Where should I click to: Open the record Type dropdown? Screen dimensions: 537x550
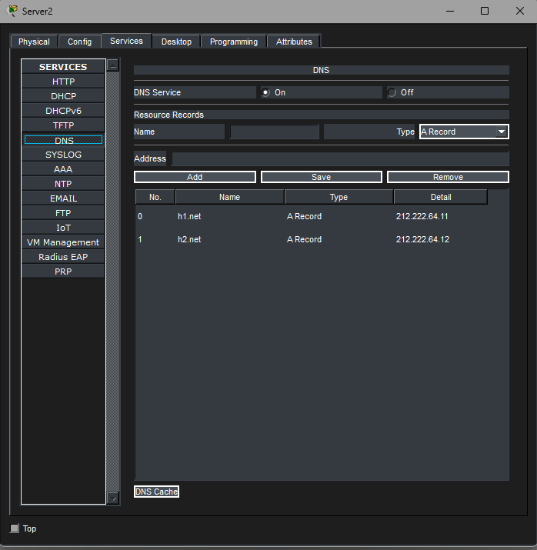coord(463,132)
